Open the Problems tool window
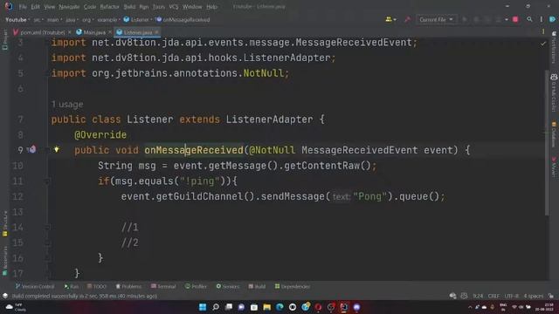559x314 pixels. (128, 287)
